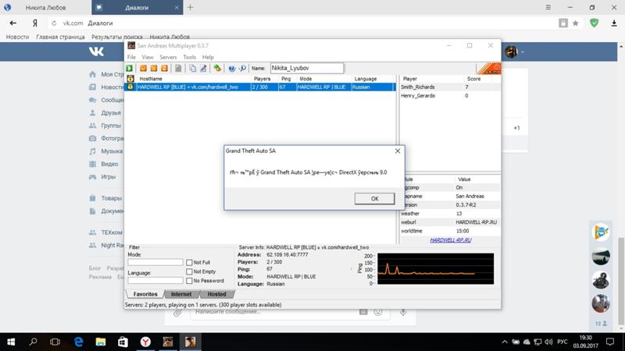Click the Refresh Server toolbar icon
Screen dimensions: 625x351
(164, 69)
